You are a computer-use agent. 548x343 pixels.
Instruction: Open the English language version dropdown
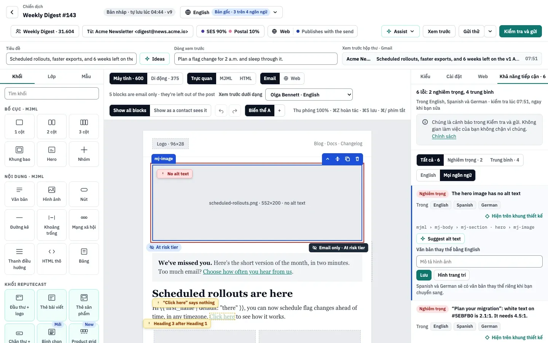[x=231, y=12]
